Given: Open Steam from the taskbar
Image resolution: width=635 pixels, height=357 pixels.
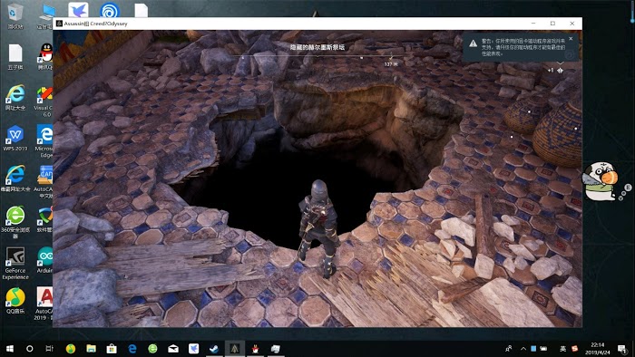Looking at the screenshot, I should pos(214,349).
